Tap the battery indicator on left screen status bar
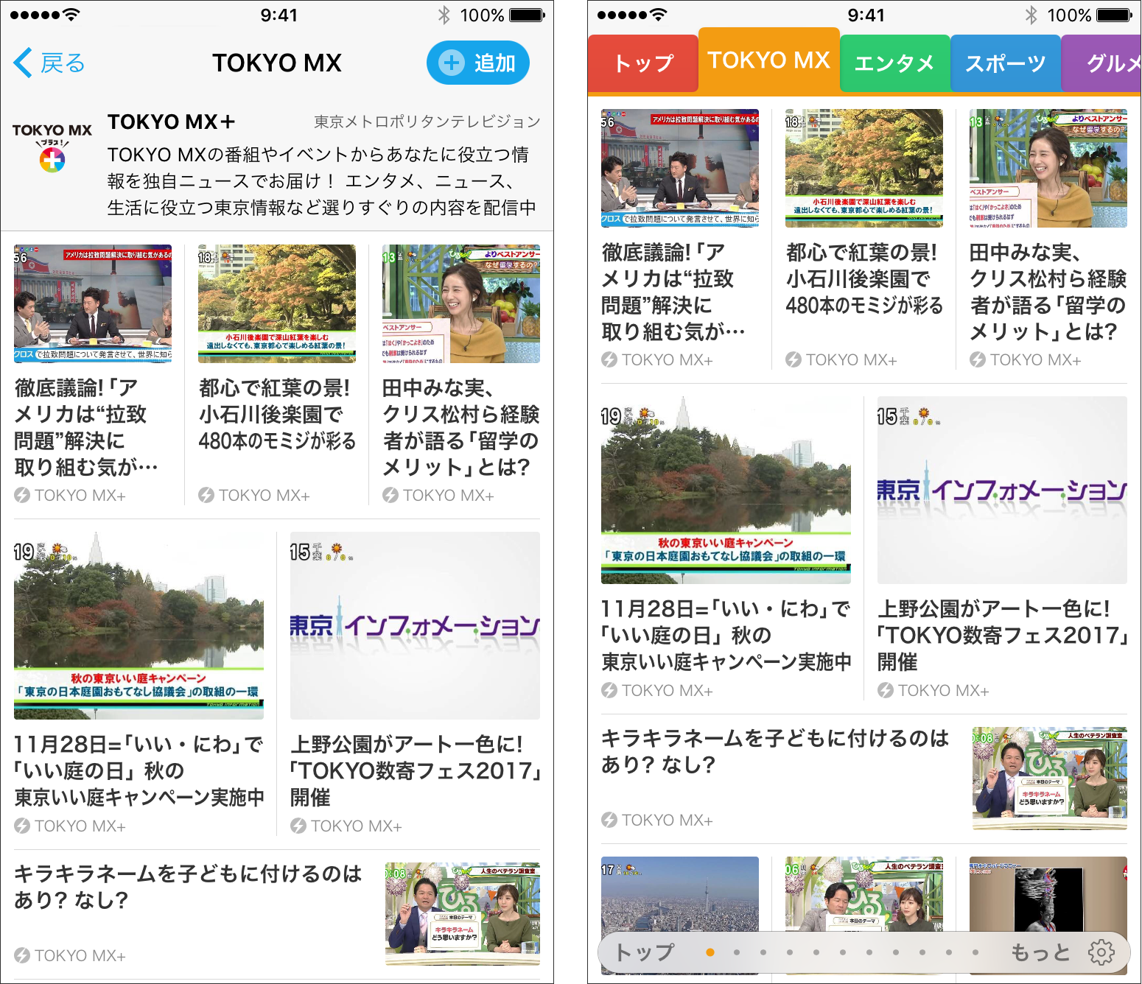 coord(528,15)
